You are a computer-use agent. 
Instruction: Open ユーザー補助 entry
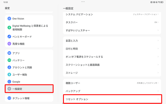[29, 75]
